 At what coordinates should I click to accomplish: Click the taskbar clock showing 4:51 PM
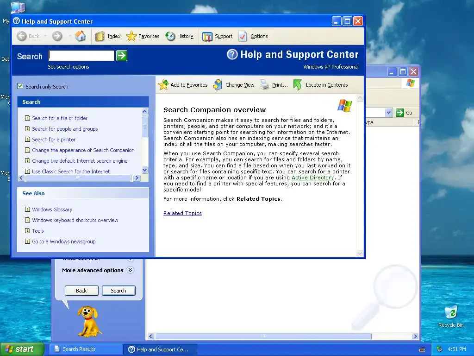456,349
